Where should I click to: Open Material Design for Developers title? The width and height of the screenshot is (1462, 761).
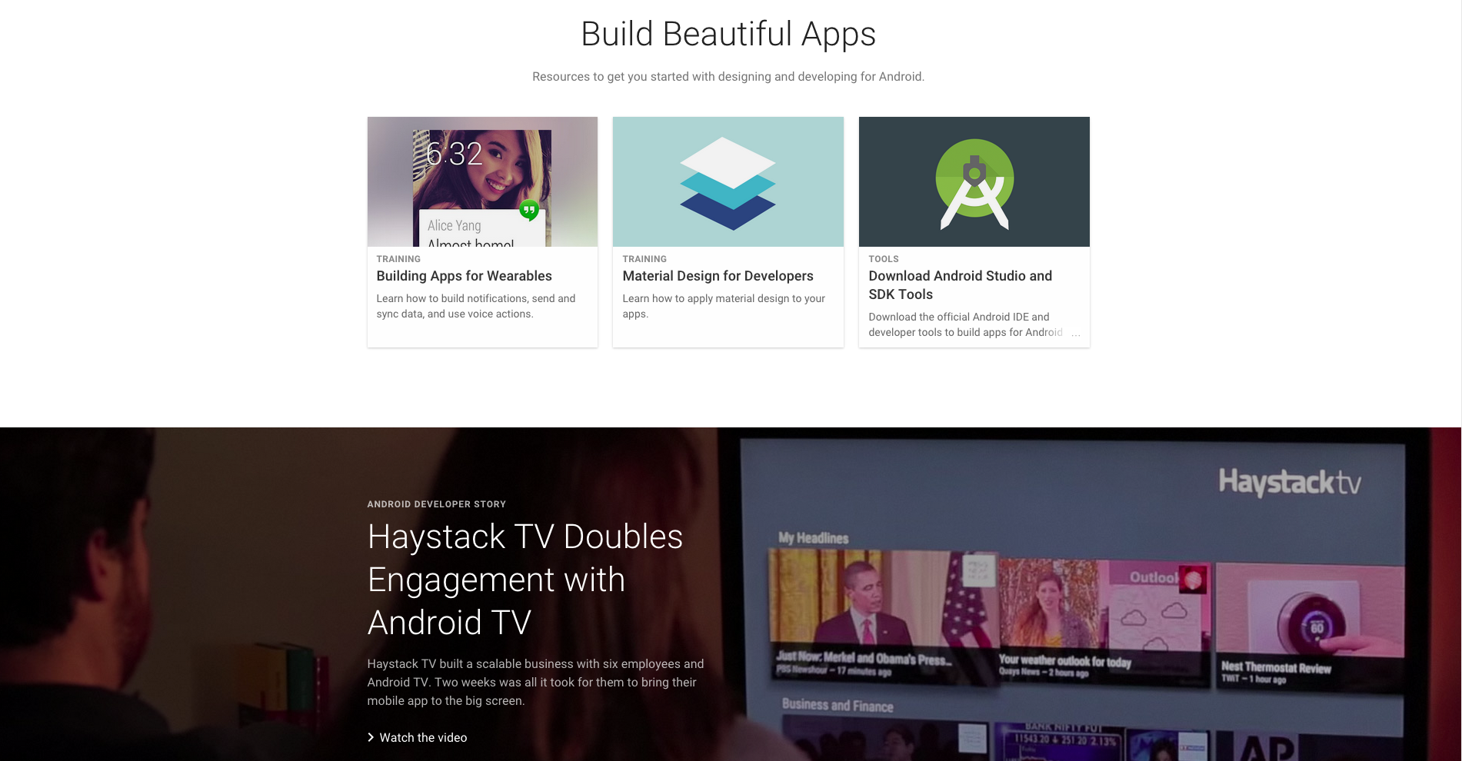click(x=718, y=276)
